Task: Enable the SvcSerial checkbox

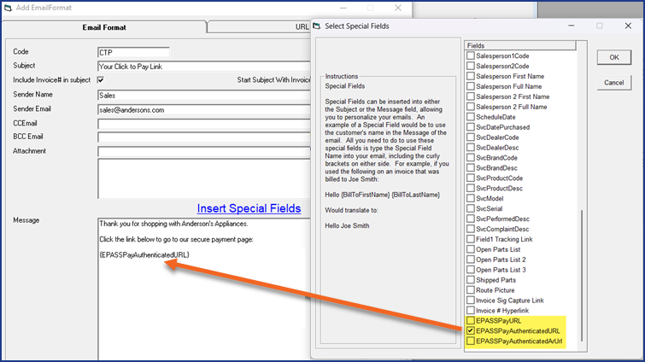Action: [471, 208]
